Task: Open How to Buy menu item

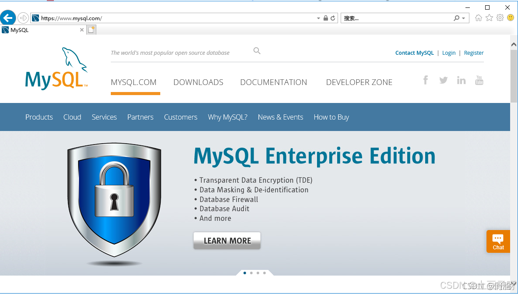Action: pyautogui.click(x=331, y=117)
